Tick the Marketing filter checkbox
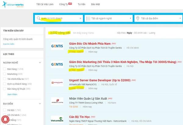The height and width of the screenshot is (125, 183). (5, 74)
